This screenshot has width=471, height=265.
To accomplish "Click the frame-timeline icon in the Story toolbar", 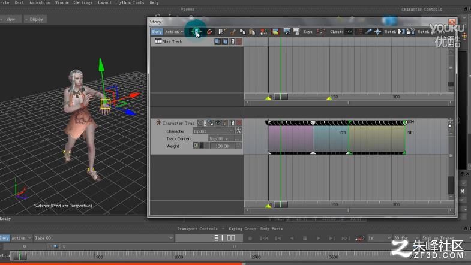I will pyautogui.click(x=196, y=32).
